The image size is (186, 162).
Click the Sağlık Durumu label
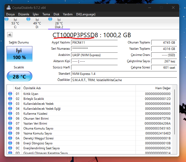(19, 42)
